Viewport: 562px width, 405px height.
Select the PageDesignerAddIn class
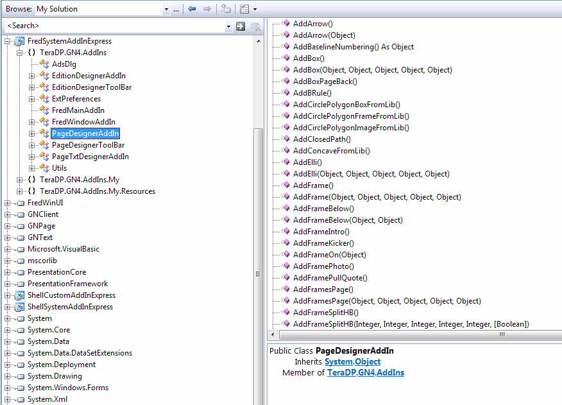click(x=85, y=134)
